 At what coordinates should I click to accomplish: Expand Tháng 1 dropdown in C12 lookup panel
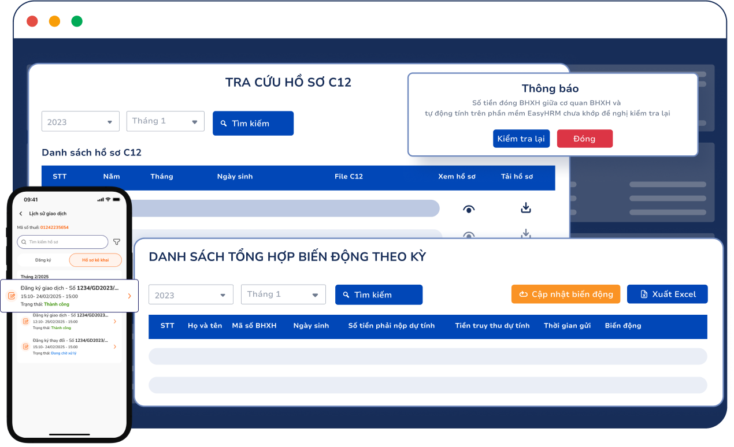pos(165,121)
